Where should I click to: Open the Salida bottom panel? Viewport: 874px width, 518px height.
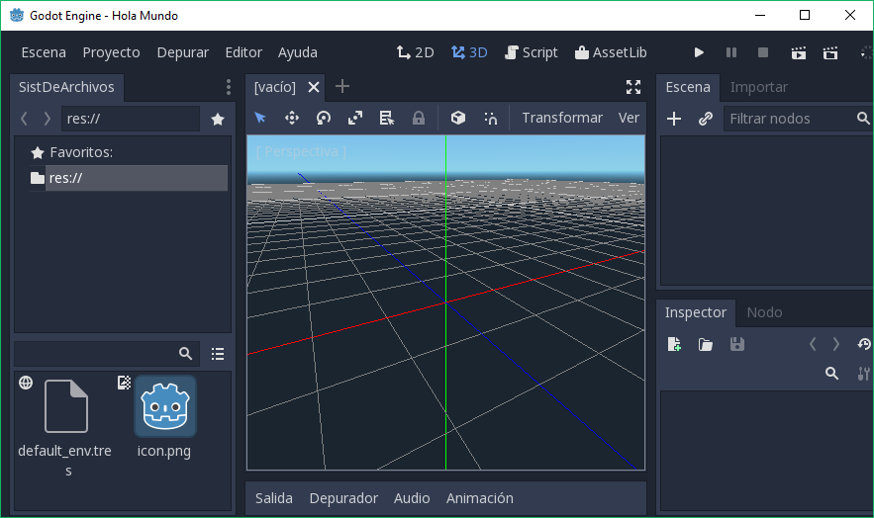(274, 498)
